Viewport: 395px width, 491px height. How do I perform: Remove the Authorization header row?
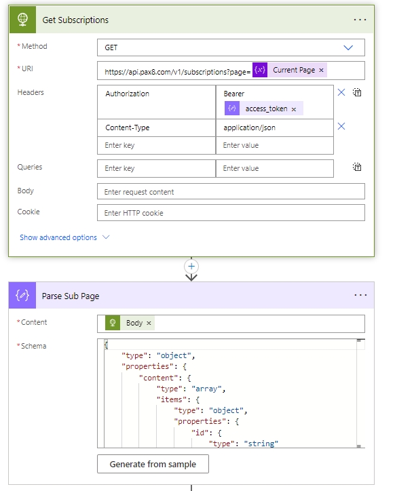pos(341,92)
